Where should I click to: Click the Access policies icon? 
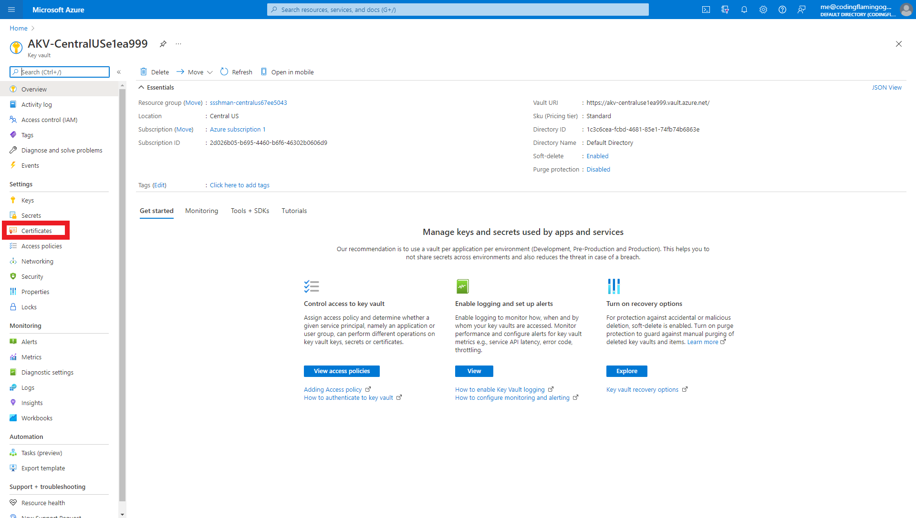pos(14,246)
